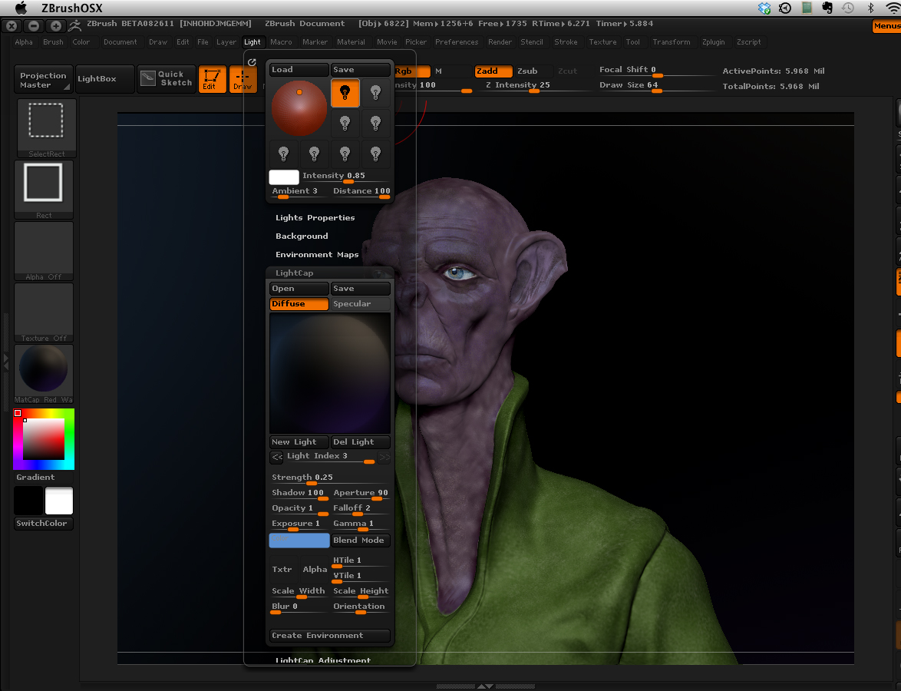901x691 pixels.
Task: Open the Projection Master panel
Action: (x=44, y=79)
